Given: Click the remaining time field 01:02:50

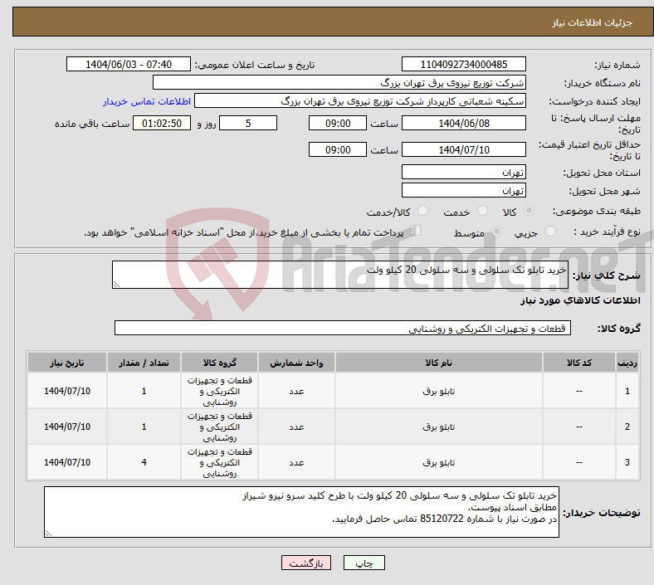Looking at the screenshot, I should tap(162, 123).
